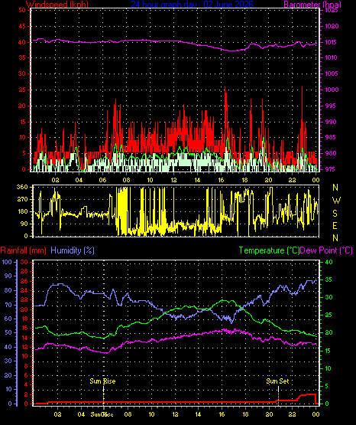Click the "45" windspeed axis value
This screenshot has height=425, width=356.
(x=22, y=27)
